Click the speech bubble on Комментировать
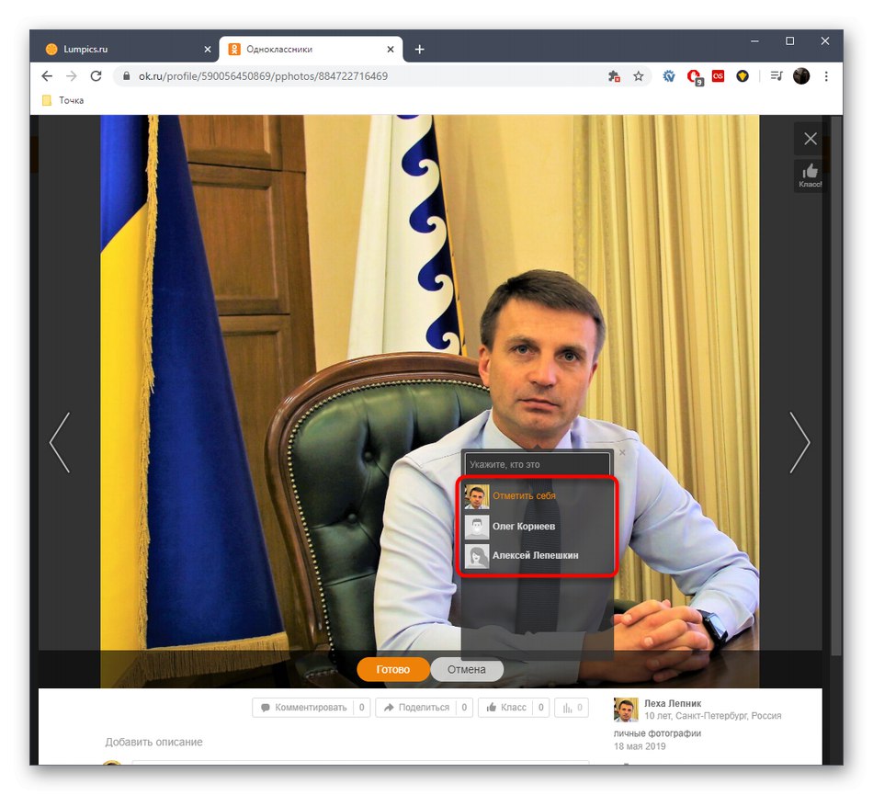873x795 pixels. (267, 708)
